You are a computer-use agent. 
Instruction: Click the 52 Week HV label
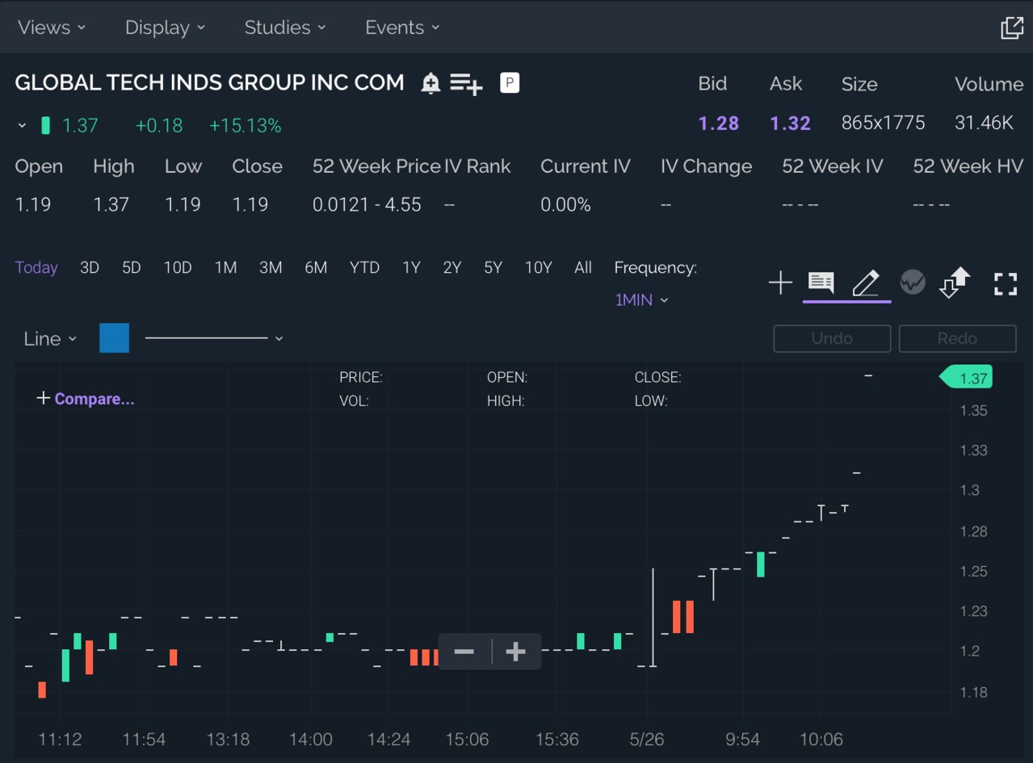(x=968, y=166)
